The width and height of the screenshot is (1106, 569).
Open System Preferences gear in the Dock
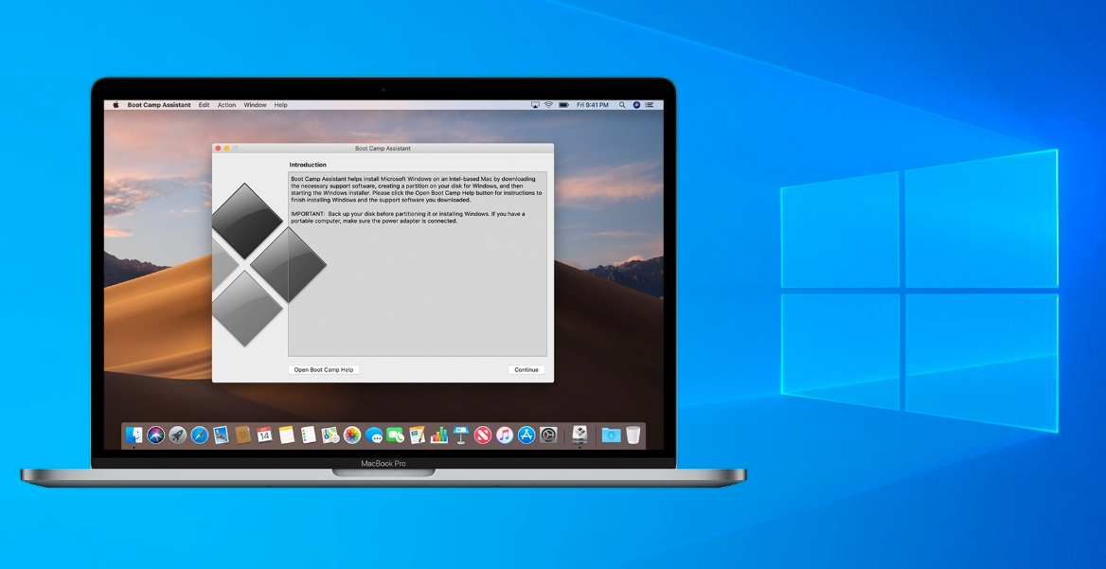click(x=548, y=436)
